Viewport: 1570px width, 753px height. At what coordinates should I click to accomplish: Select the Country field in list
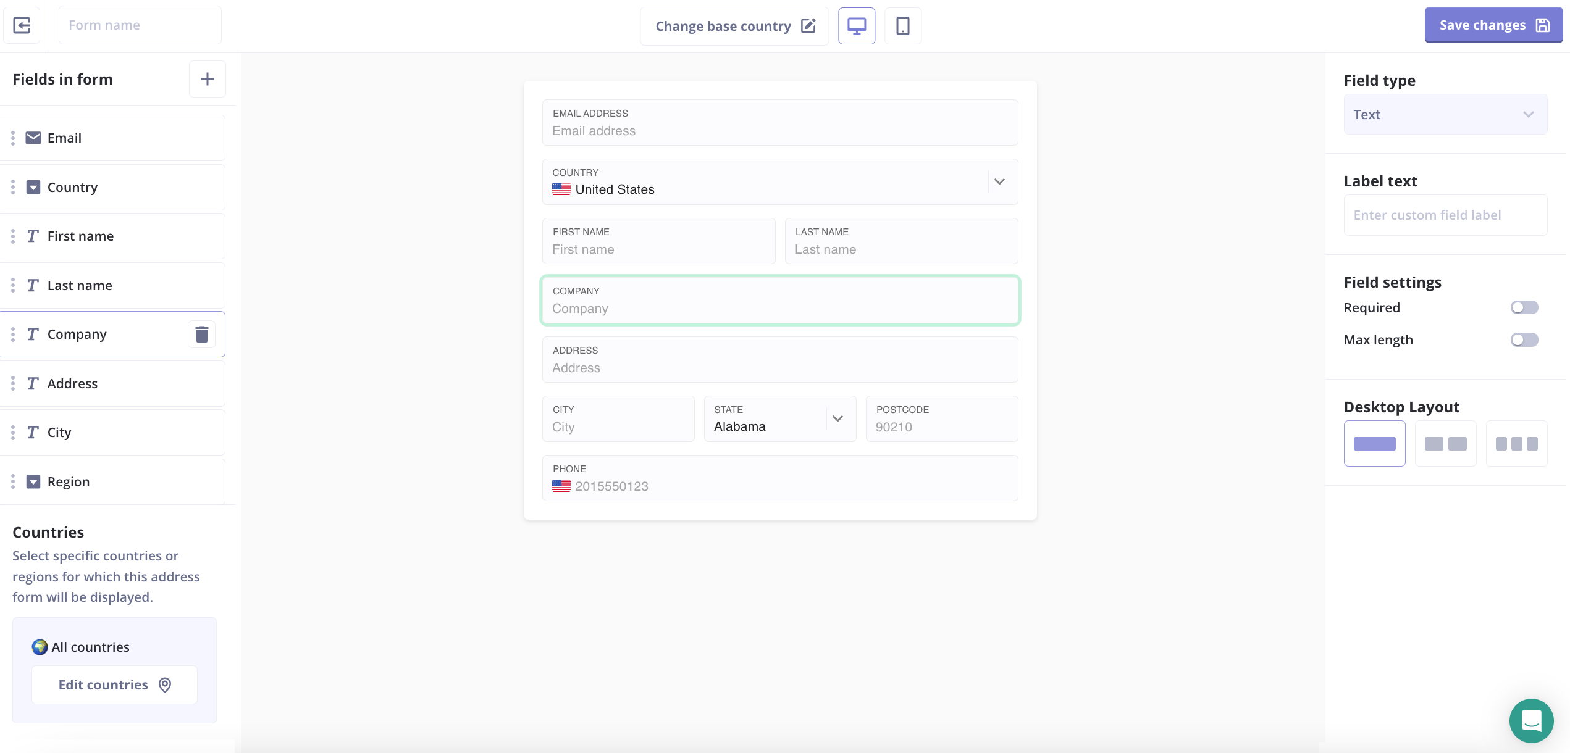click(112, 187)
